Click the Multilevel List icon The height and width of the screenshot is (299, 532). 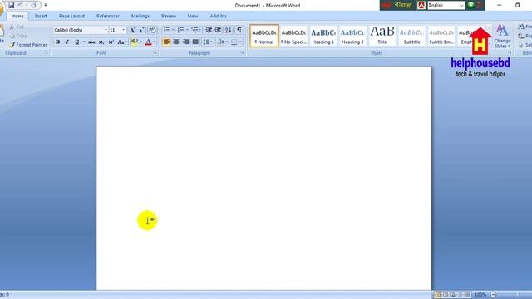[195, 30]
